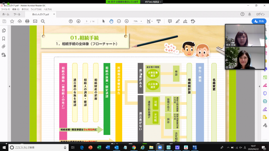Open the Organize Pages tool in right pane
The width and height of the screenshot is (269, 151).
point(265,77)
